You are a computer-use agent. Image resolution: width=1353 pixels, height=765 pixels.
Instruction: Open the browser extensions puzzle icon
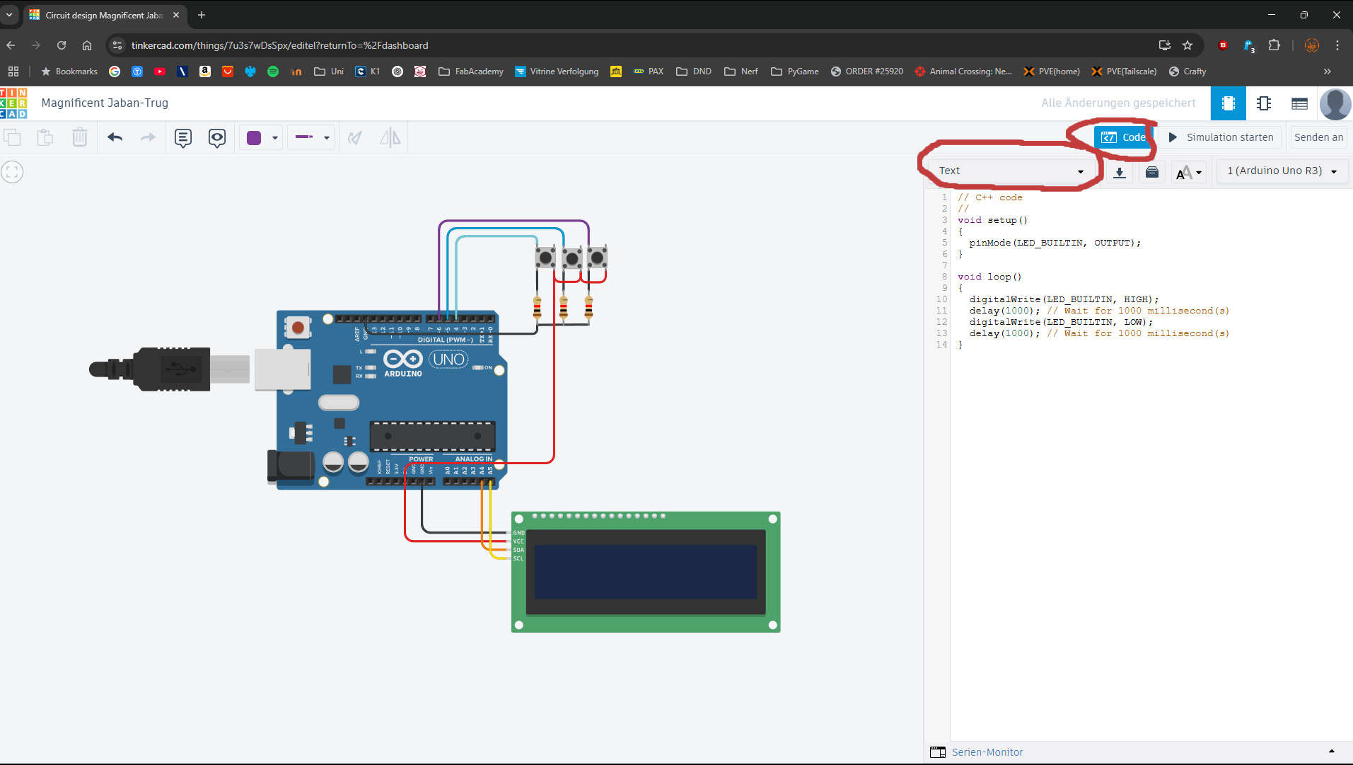point(1274,45)
